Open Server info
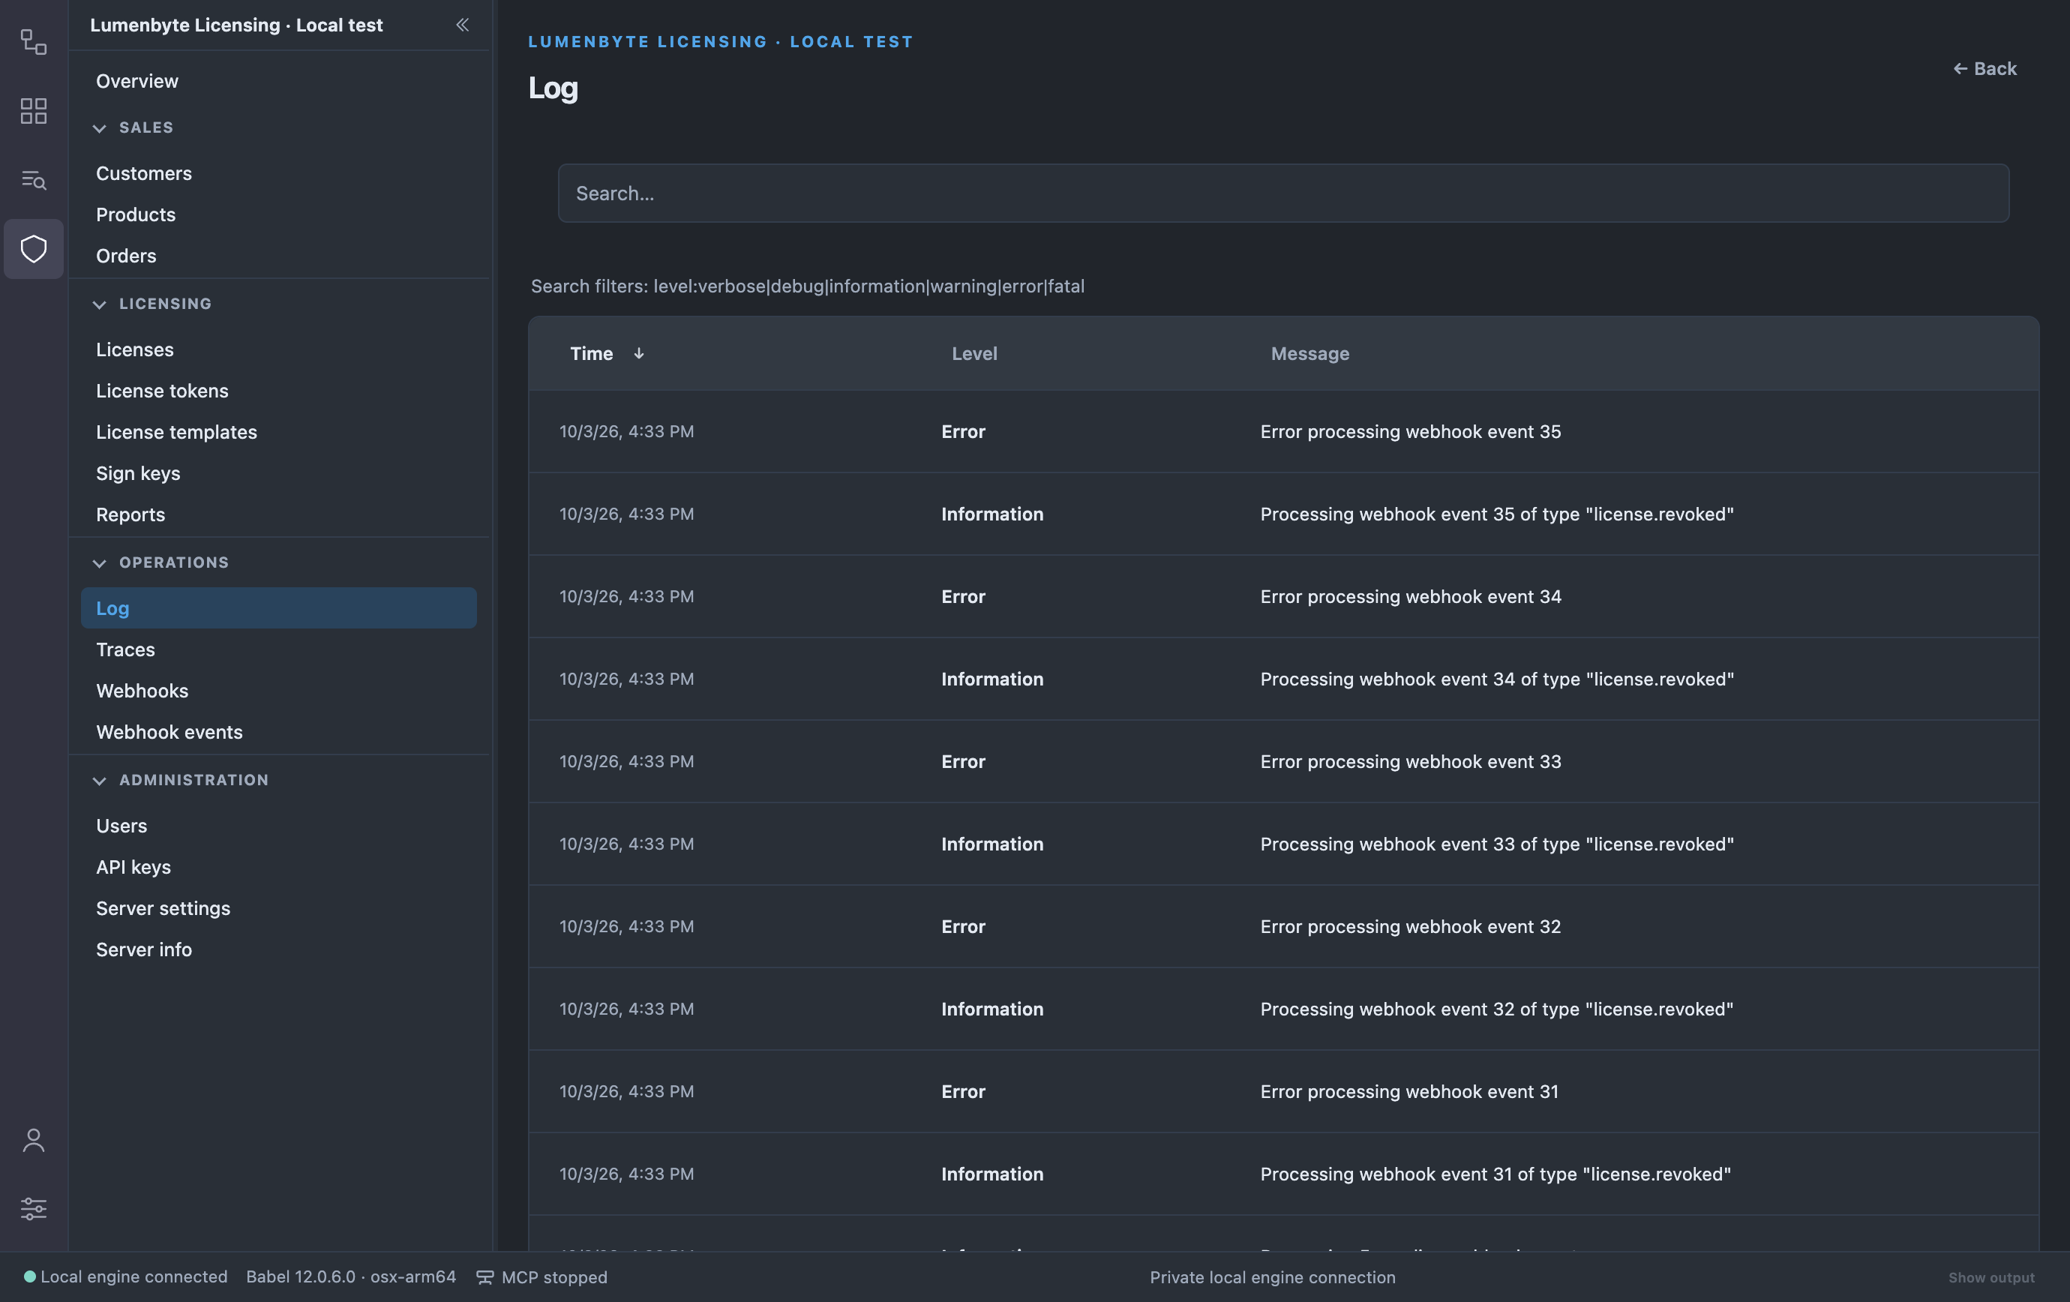Screen dimensions: 2070x1302 278,949
